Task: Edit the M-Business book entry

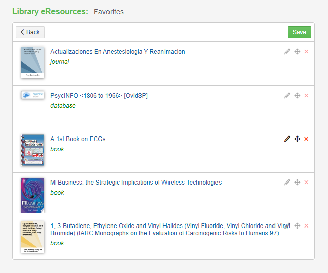Action: tap(287, 183)
